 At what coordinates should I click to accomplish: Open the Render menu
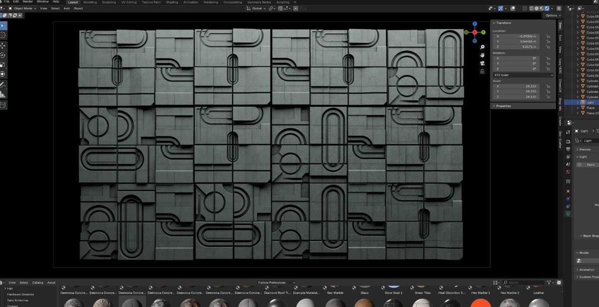click(27, 1)
